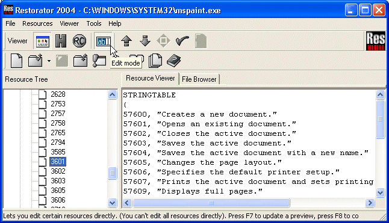The width and height of the screenshot is (389, 223).
Task: Switch to the default resource view mode
Action: point(43,41)
